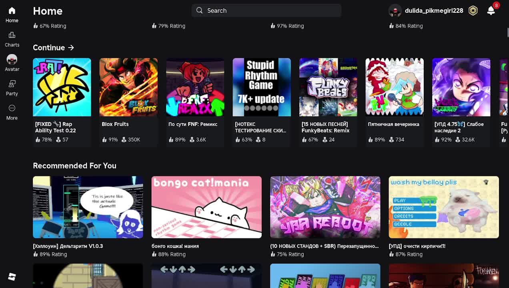Click '[15 НОВЫХ ПЕСНЕЙ] FunkyBeats: Remix' title
The height and width of the screenshot is (288, 509).
point(326,127)
